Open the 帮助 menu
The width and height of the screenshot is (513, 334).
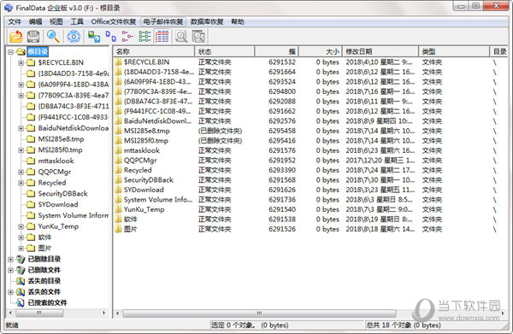tap(238, 21)
